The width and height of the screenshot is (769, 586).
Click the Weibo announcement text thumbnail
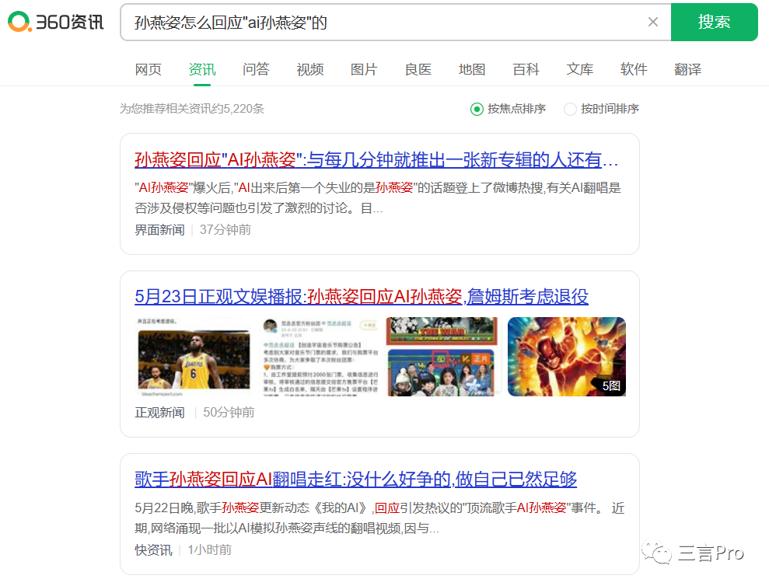(x=320, y=357)
